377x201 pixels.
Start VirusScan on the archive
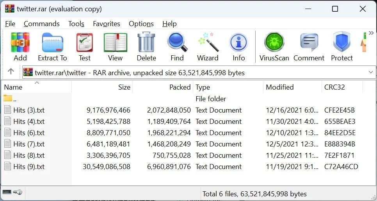(274, 47)
